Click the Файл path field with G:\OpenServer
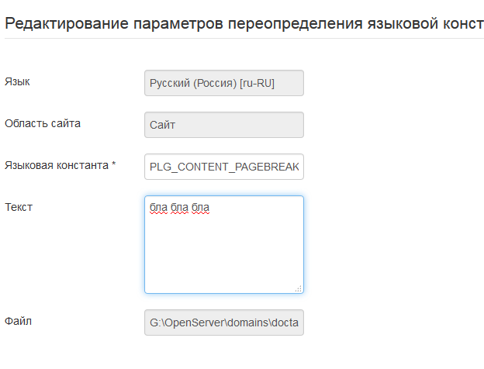This screenshot has width=484, height=369. point(223,322)
